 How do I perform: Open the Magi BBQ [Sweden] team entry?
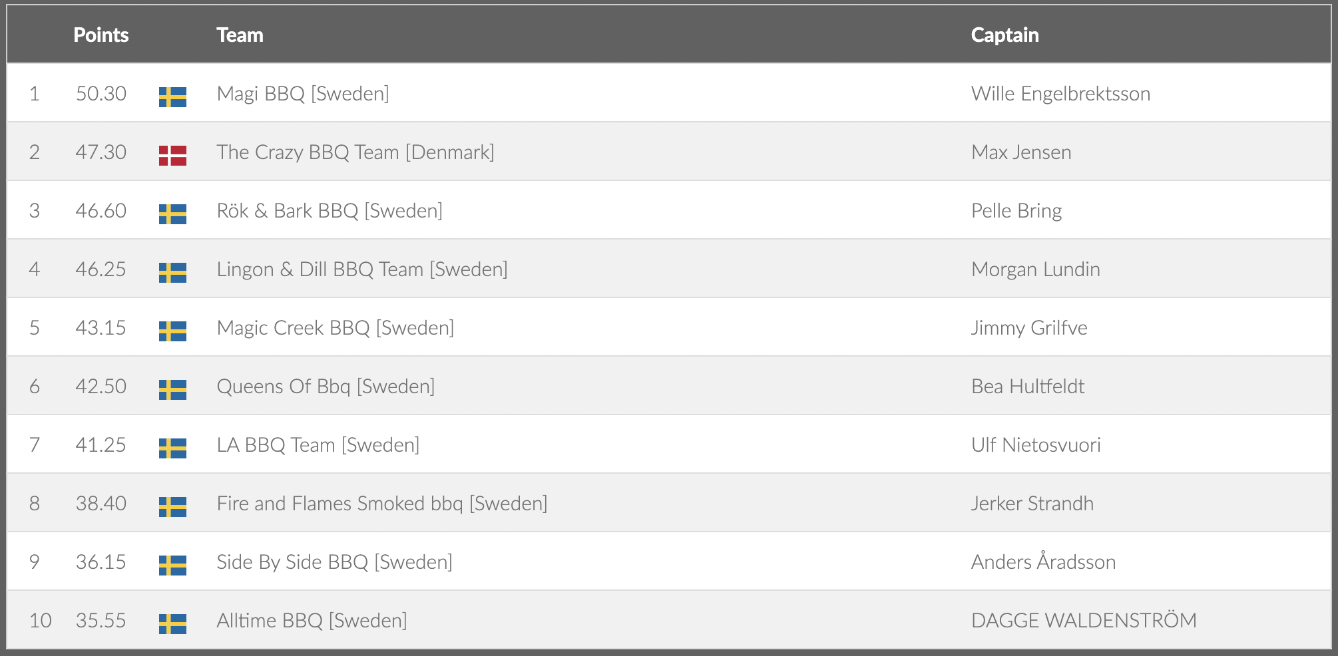point(303,94)
